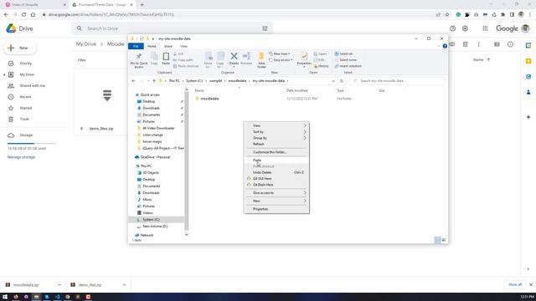Image resolution: width=536 pixels, height=301 pixels.
Task: Click the Explorer address bar refresh button
Action: (341, 81)
